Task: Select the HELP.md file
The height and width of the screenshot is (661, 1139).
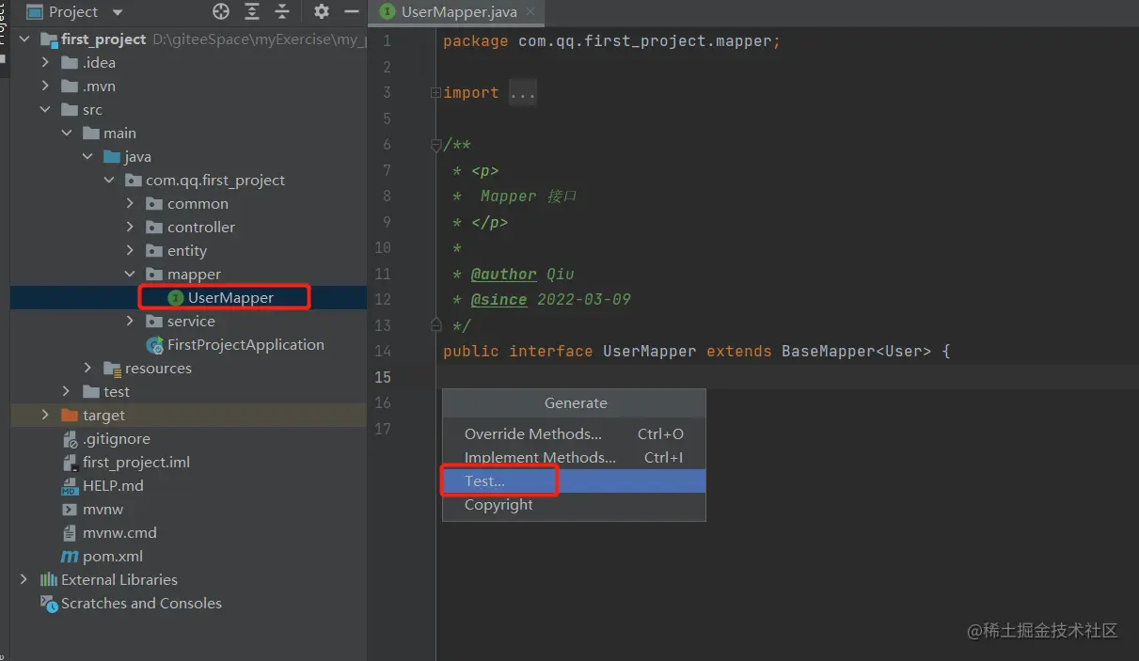Action: (113, 486)
